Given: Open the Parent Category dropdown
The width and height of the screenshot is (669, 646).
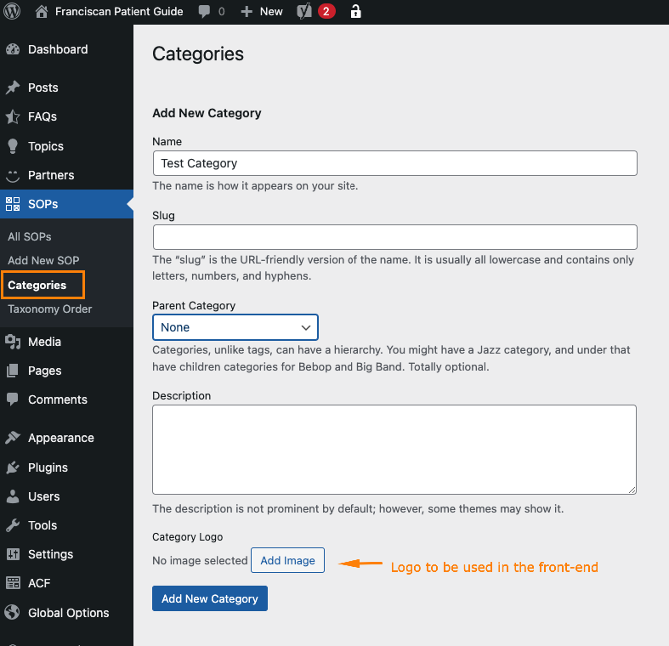Looking at the screenshot, I should tap(235, 327).
